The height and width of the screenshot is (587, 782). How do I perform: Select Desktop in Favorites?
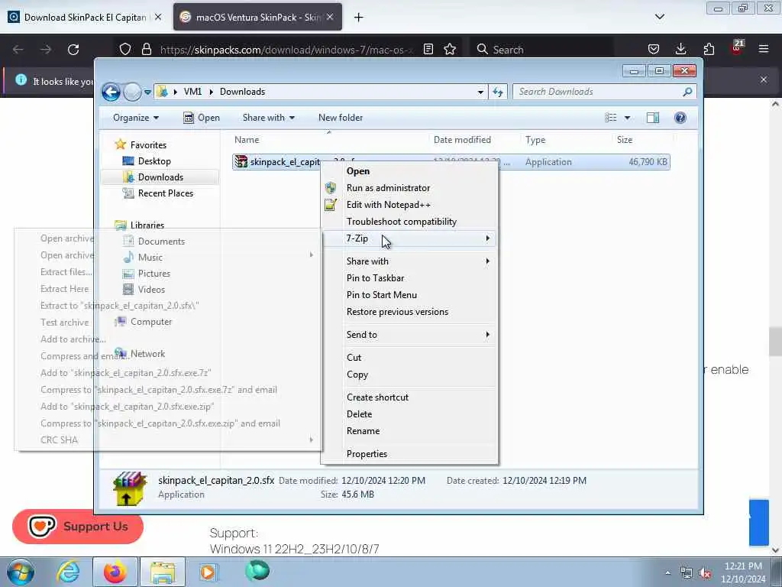click(154, 161)
